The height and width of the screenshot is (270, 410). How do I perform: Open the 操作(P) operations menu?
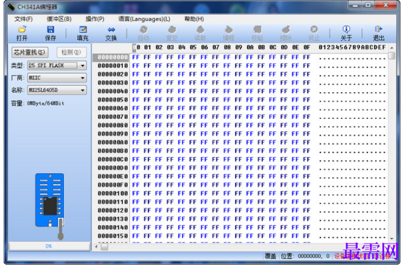click(x=95, y=19)
